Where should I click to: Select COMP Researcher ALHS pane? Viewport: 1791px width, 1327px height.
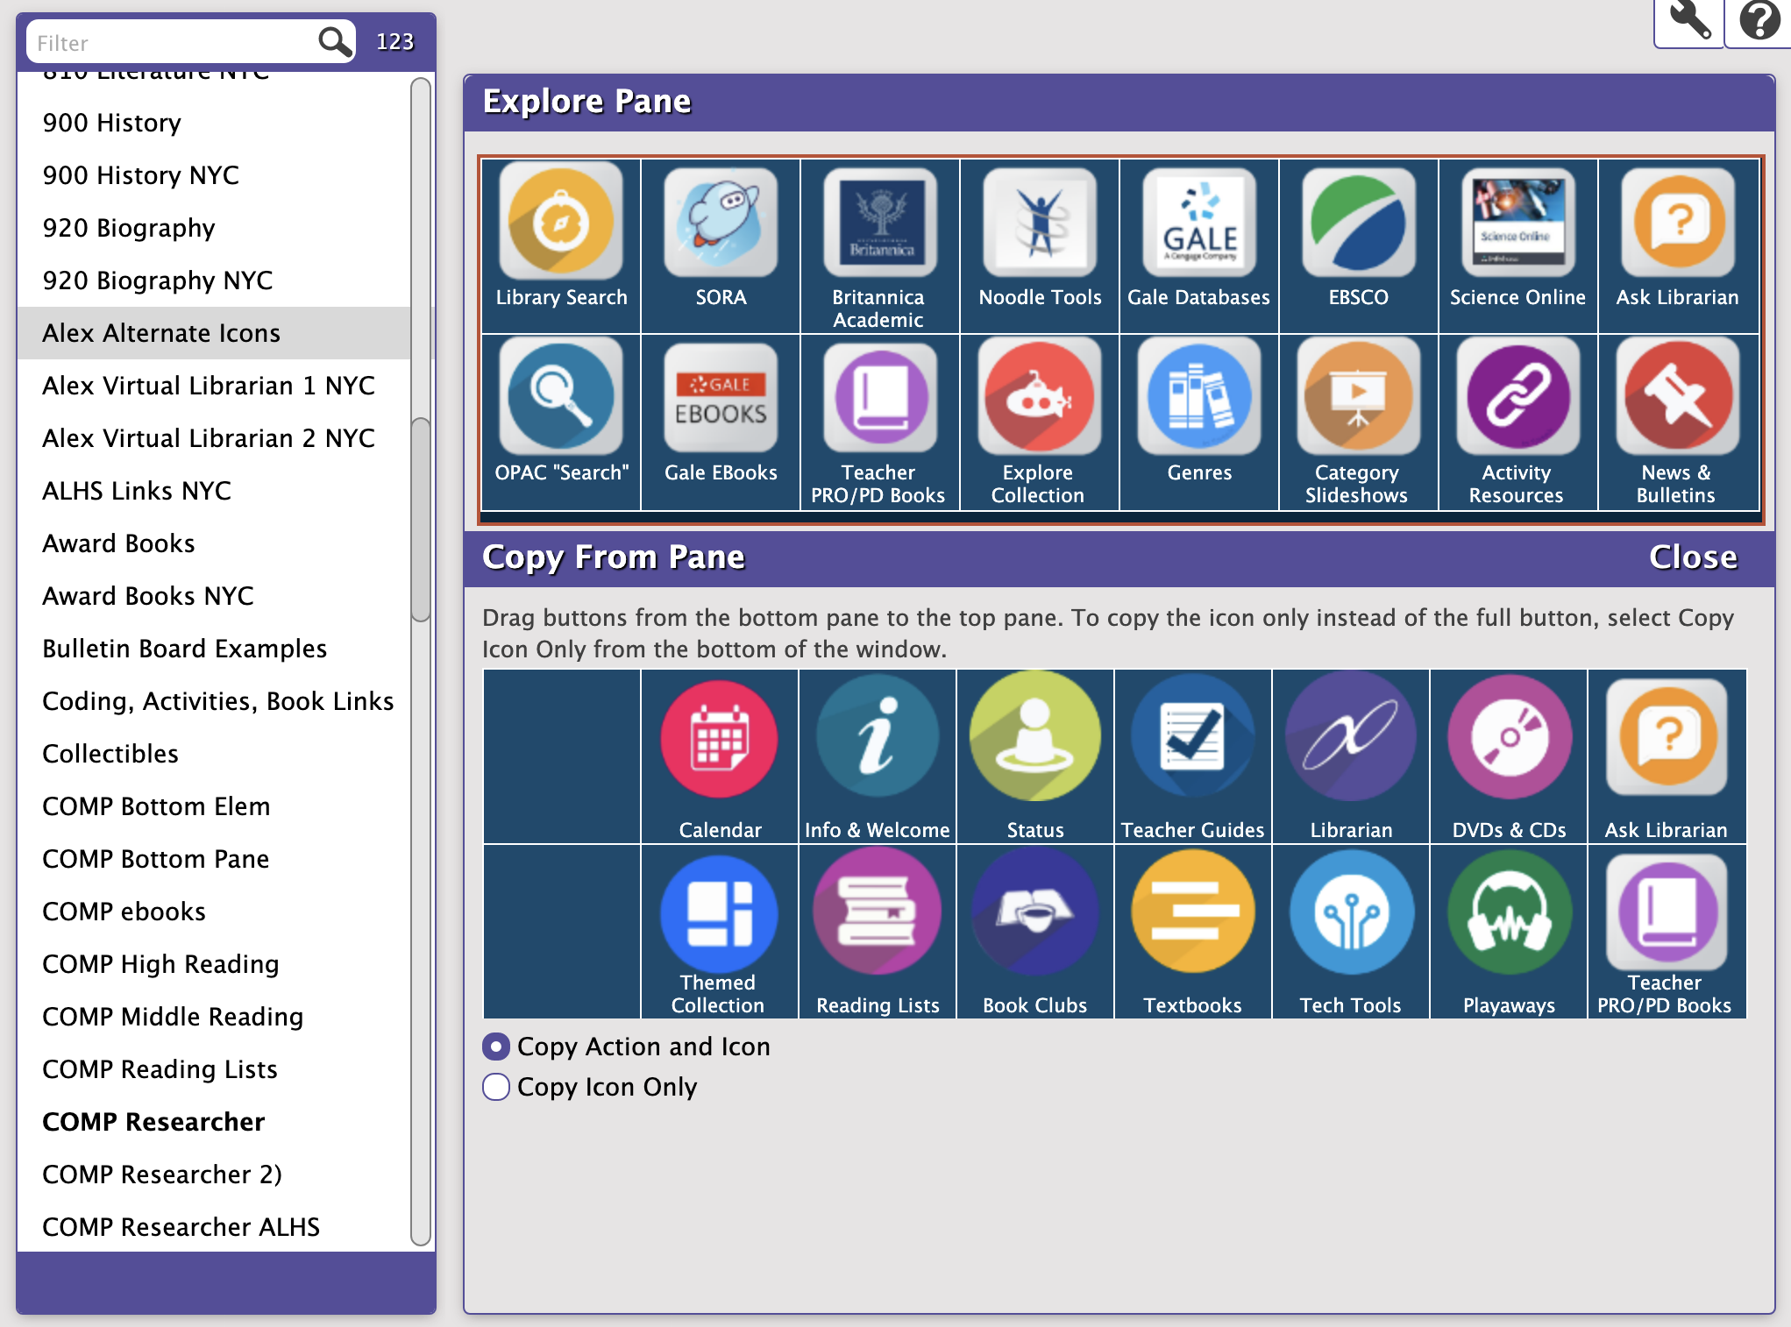(214, 1227)
